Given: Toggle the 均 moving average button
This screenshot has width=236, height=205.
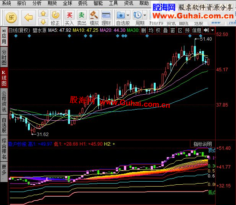Looking at the screenshot, I should coord(151,30).
